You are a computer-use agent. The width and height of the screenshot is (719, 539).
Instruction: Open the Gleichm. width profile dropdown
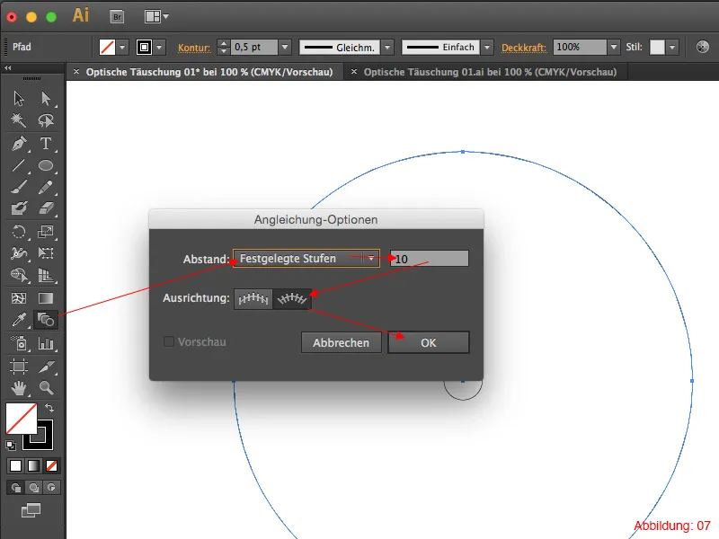(387, 48)
